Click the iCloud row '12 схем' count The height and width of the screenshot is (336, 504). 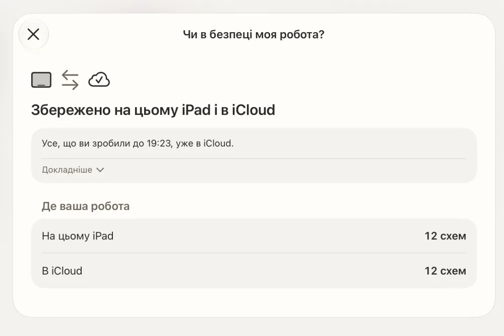[x=445, y=271]
